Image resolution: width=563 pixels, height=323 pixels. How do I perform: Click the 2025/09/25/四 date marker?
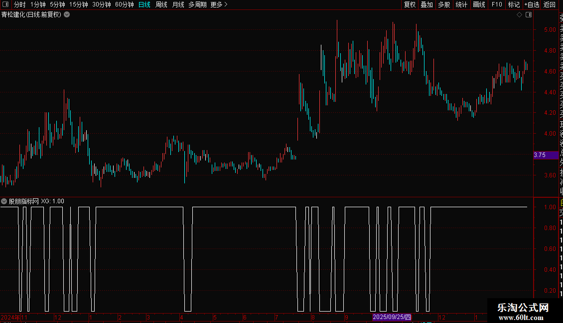(x=392, y=317)
